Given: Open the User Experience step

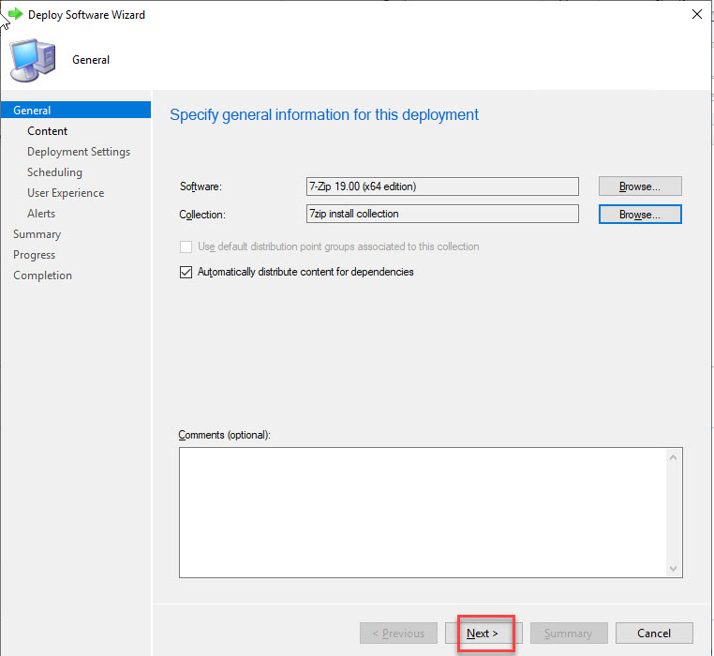Looking at the screenshot, I should coord(66,193).
